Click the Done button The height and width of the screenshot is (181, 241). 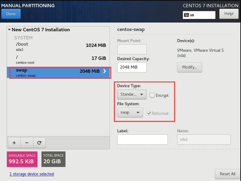pos(11,14)
